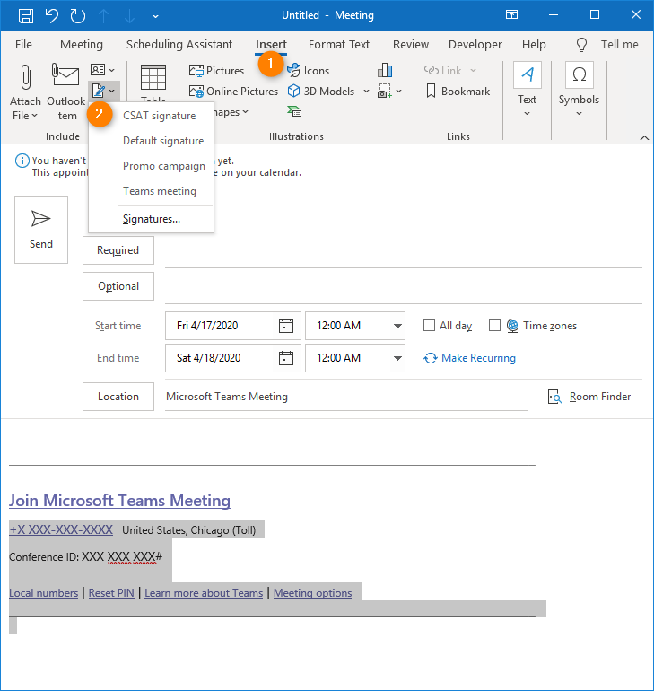Click the info icon in the notification bar
Viewport: 654px width, 691px height.
(x=22, y=161)
